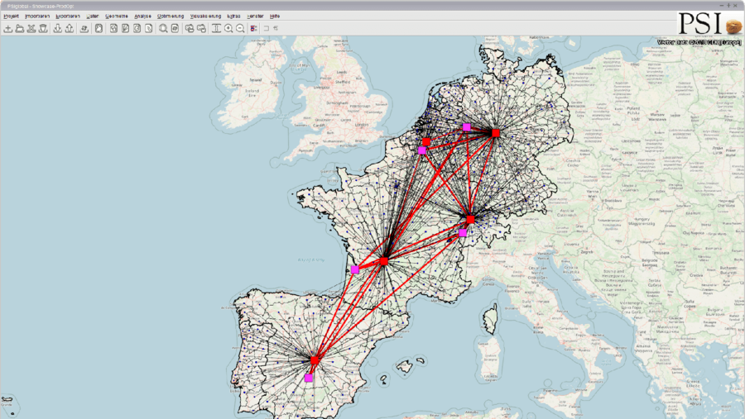Image resolution: width=745 pixels, height=419 pixels.
Task: Open the Hilfe menu
Action: click(x=275, y=16)
